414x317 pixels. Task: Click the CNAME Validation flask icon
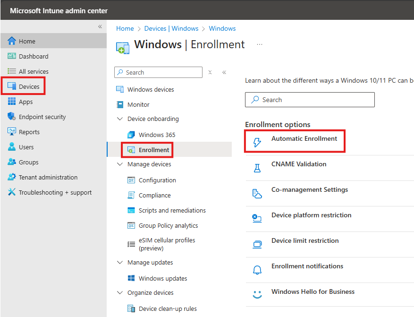(257, 168)
